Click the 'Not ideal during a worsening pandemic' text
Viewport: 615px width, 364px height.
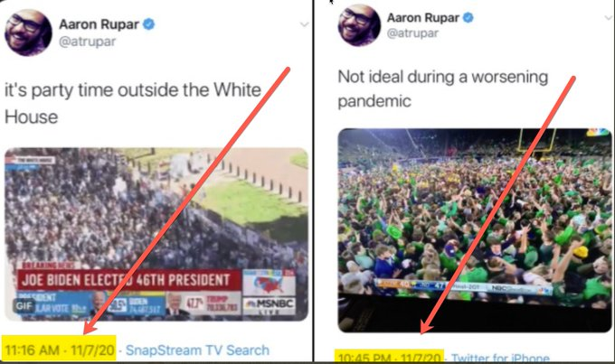tap(443, 89)
